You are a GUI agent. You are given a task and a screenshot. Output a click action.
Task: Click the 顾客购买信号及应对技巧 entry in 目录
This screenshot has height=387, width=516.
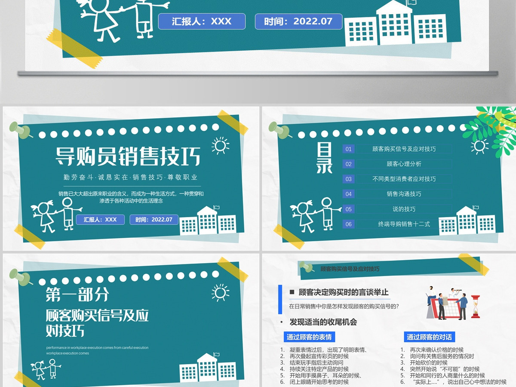pyautogui.click(x=404, y=149)
